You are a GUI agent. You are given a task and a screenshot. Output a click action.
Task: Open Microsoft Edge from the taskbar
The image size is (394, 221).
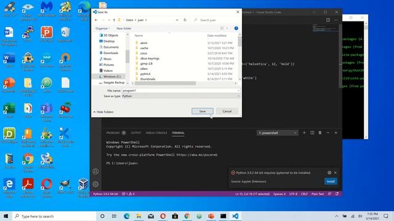126,216
